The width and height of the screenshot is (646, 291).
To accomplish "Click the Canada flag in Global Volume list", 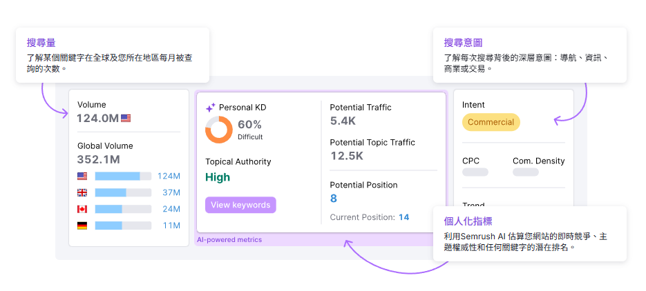I will pyautogui.click(x=82, y=209).
